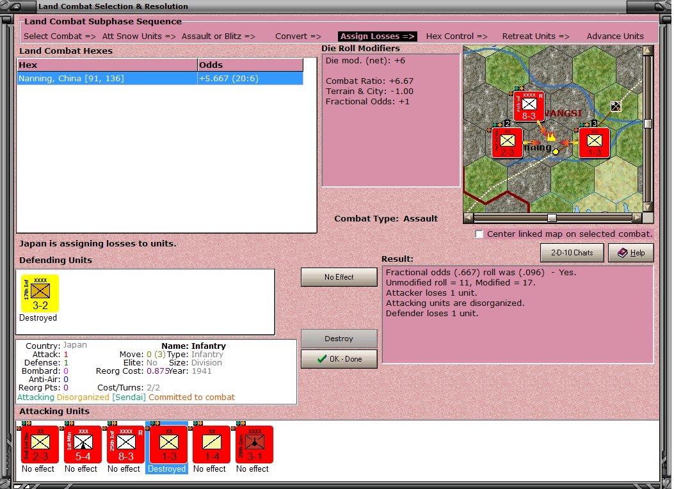Screen dimensions: 674x489
Task: Click the map scroll down arrow
Action: coord(648,207)
